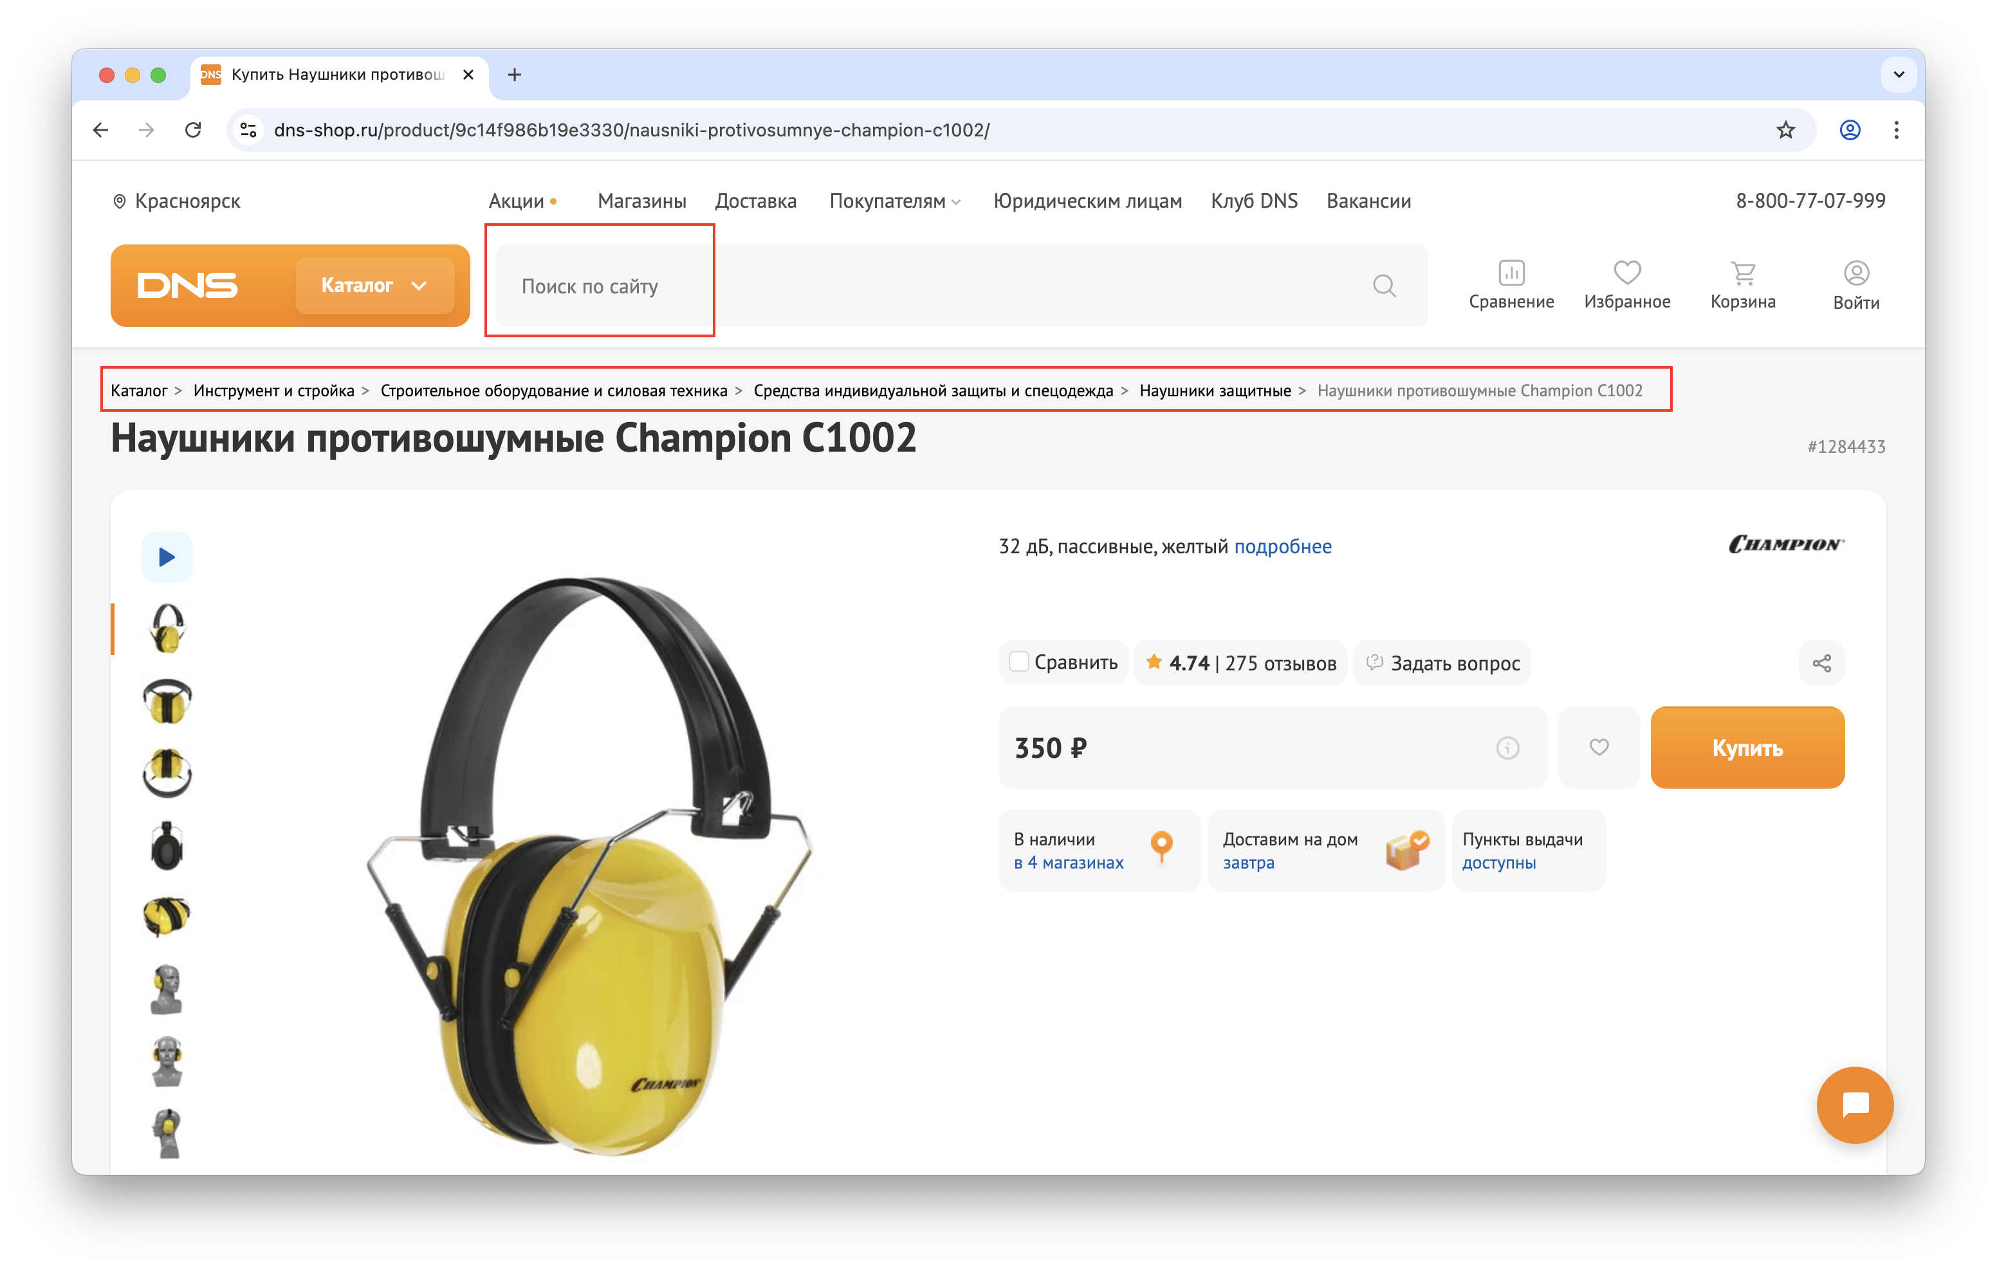The image size is (1997, 1270).
Task: Play the product video thumbnail
Action: tap(167, 557)
